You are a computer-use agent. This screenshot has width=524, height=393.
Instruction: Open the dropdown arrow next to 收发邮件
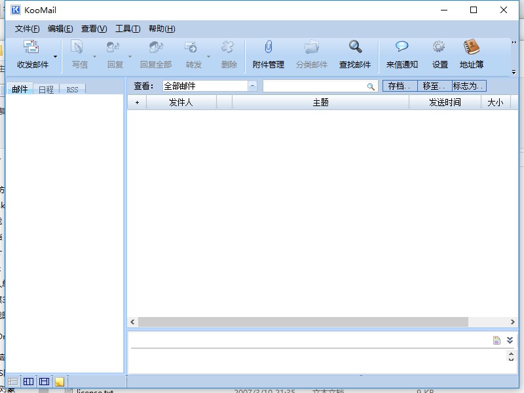pos(56,56)
